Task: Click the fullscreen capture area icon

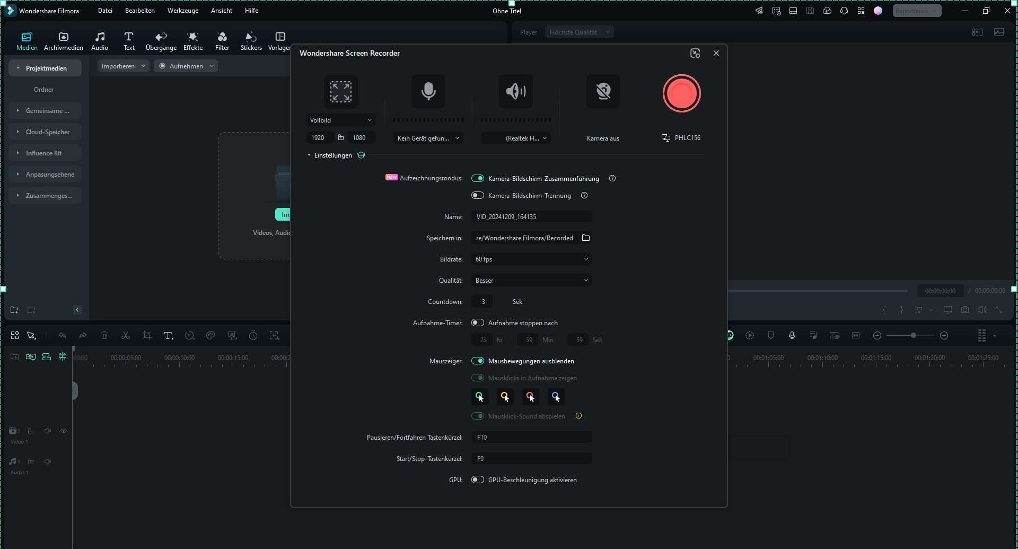Action: point(340,91)
